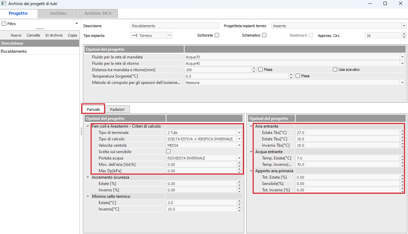Click the Termico pipe icon in Tipo impianto
408x234 pixels.
point(135,36)
